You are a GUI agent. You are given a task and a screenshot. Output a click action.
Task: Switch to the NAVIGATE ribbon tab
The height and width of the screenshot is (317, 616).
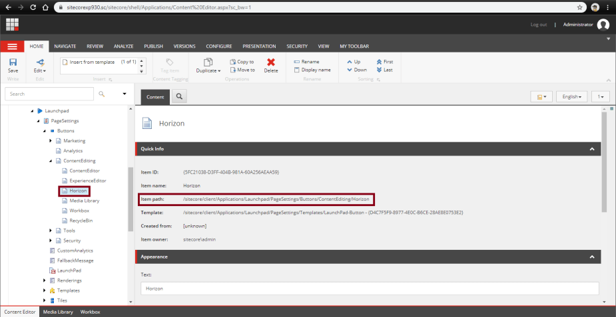tap(65, 47)
